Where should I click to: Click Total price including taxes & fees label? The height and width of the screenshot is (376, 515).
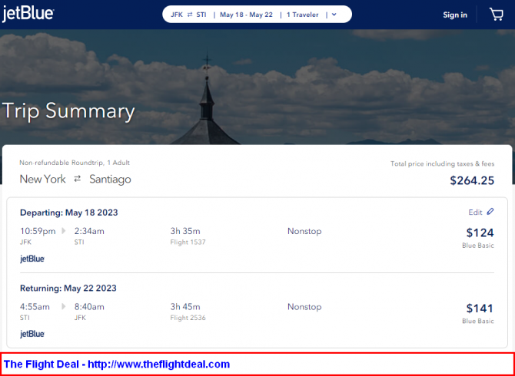(x=443, y=163)
